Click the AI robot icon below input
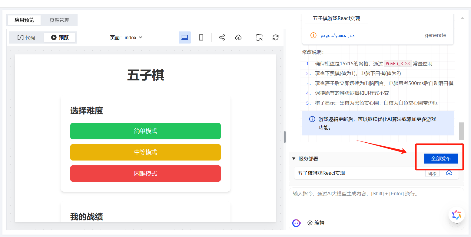Viewport: 471px width, 237px height. pos(296,223)
